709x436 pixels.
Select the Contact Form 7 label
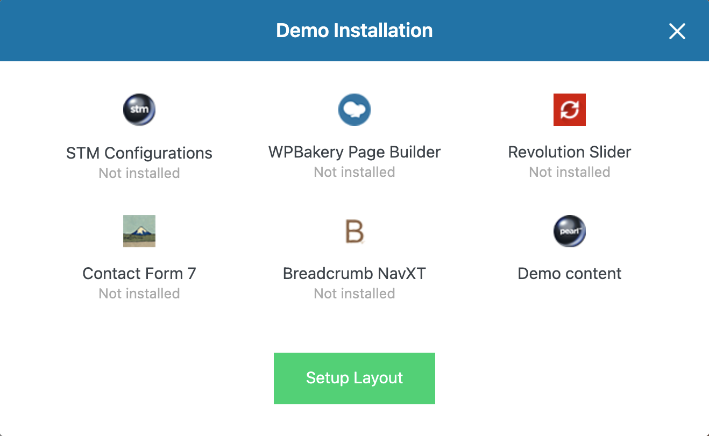pos(139,274)
